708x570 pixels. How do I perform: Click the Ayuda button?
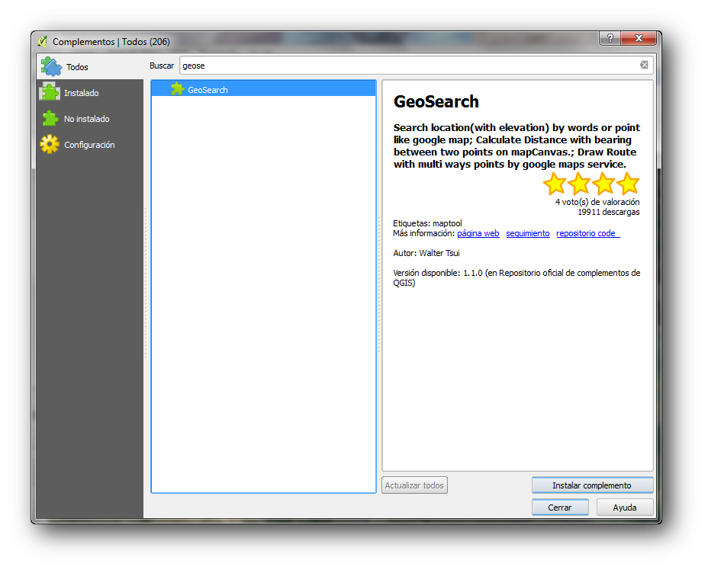click(625, 508)
